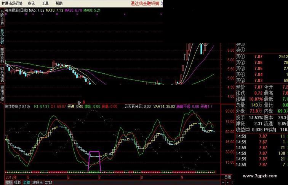Click the K1: 67.31 value label

(x=42, y=107)
